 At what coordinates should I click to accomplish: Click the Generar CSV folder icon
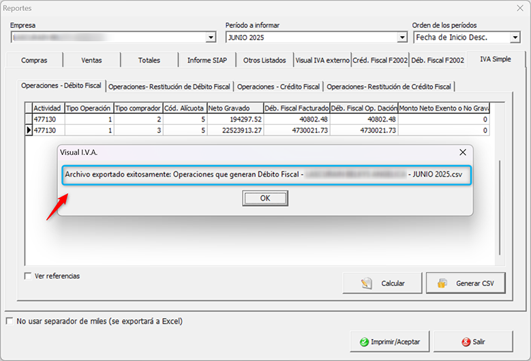coord(442,283)
